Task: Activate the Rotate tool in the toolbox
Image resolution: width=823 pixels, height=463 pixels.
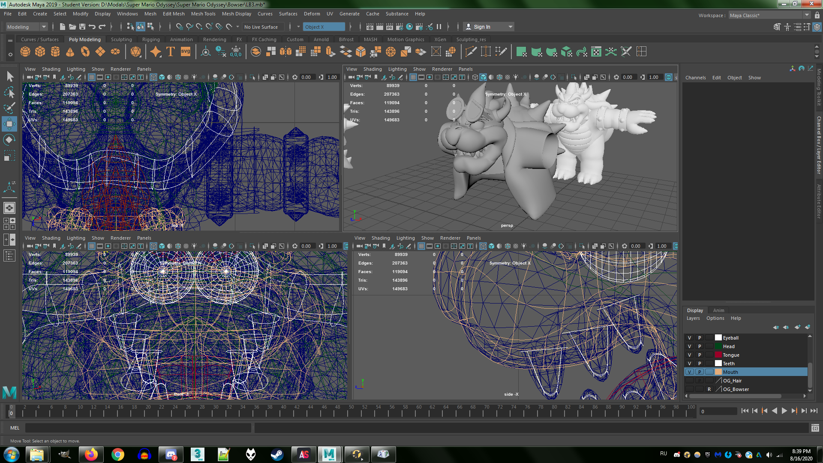Action: point(9,140)
